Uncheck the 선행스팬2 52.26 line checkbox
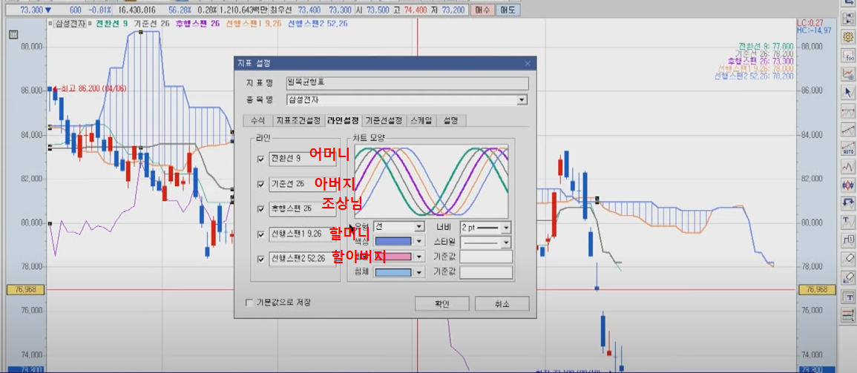Image resolution: width=857 pixels, height=373 pixels. pyautogui.click(x=260, y=258)
